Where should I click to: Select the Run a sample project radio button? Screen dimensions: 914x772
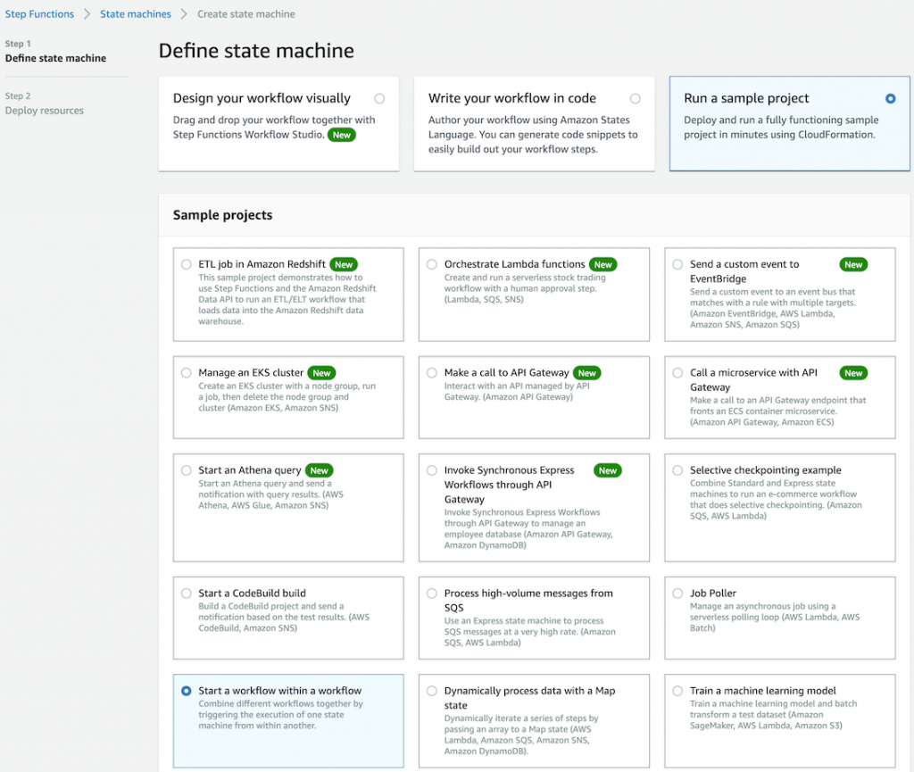tap(890, 99)
